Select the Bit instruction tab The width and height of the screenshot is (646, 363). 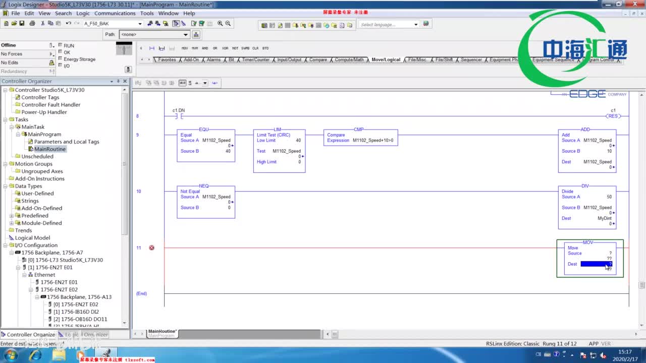click(x=231, y=59)
